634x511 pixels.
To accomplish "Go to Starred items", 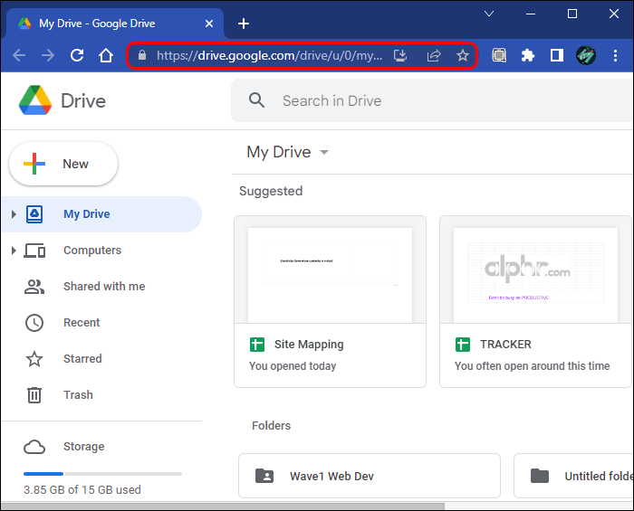I will pos(82,359).
